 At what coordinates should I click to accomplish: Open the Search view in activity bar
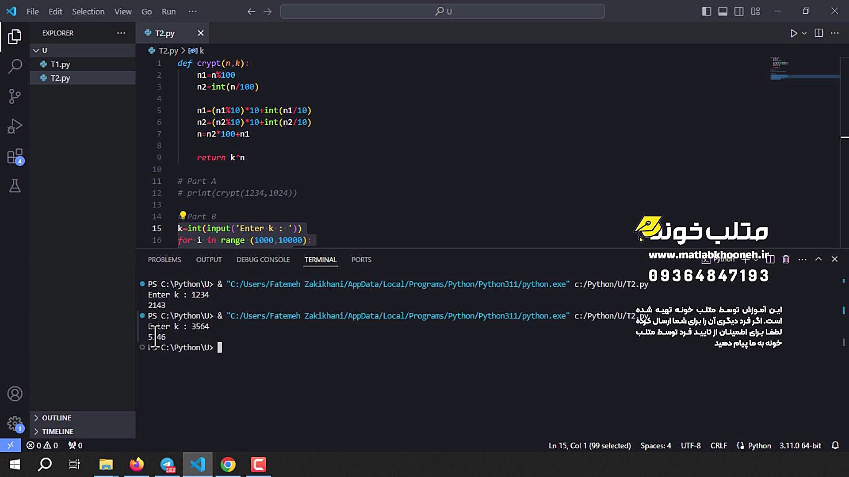click(15, 67)
